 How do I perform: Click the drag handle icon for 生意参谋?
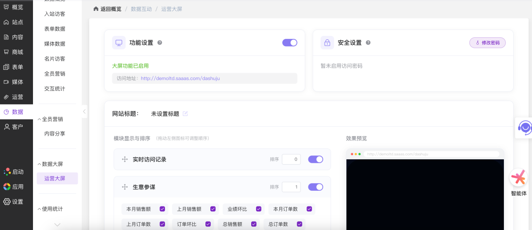pos(125,187)
